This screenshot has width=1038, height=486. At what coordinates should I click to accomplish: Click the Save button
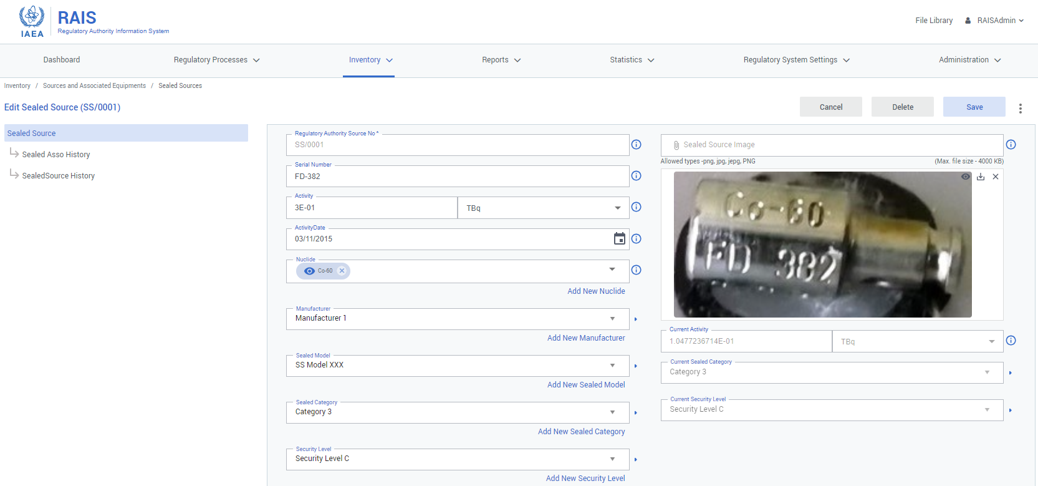tap(974, 107)
